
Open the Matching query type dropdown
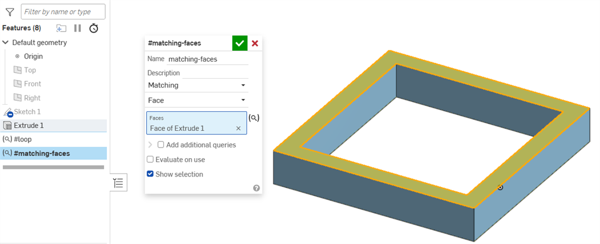point(197,85)
